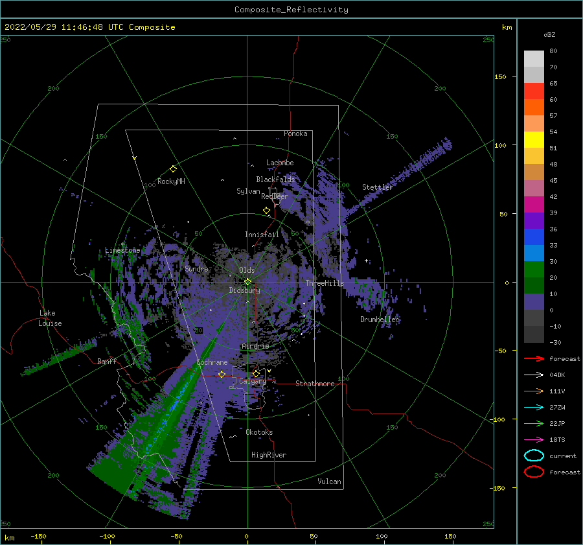583x545 pixels.
Task: Click the Calgary city label
Action: coord(253,381)
